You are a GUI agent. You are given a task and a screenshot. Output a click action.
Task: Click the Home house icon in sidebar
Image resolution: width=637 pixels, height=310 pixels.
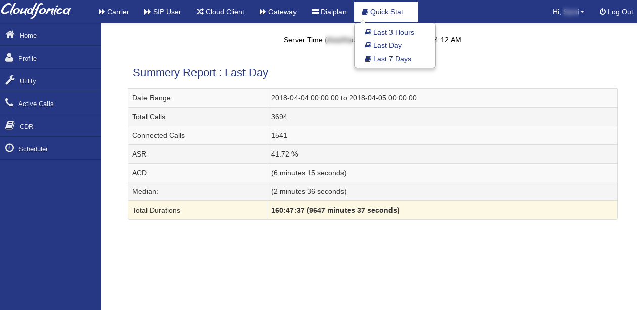10,34
